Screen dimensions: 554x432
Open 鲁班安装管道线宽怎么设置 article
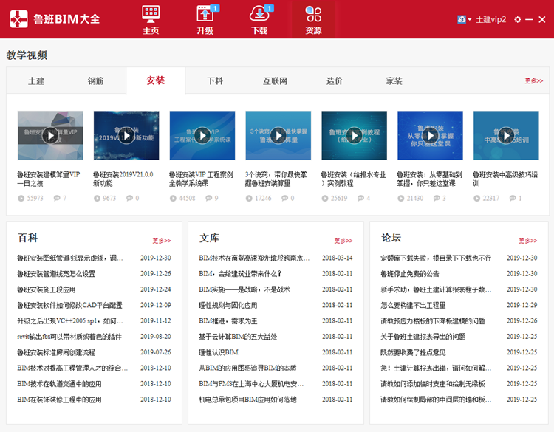click(x=56, y=274)
